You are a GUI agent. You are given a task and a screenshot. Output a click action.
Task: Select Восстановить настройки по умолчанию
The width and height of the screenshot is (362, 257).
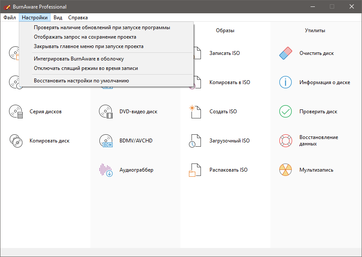[81, 80]
